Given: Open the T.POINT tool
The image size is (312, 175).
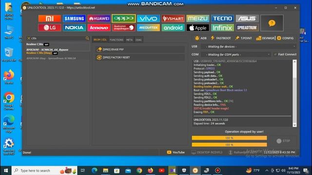Looking at the screenshot, I should [243, 38].
